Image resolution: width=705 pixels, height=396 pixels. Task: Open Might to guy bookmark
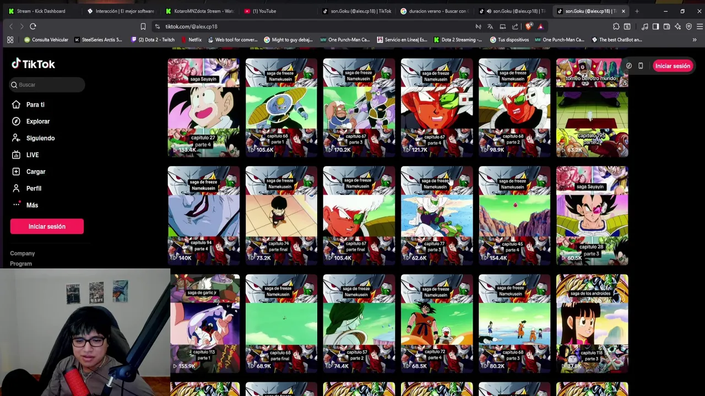click(x=288, y=40)
